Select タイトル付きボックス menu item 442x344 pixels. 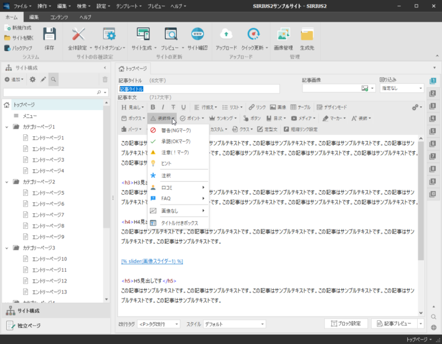point(178,223)
